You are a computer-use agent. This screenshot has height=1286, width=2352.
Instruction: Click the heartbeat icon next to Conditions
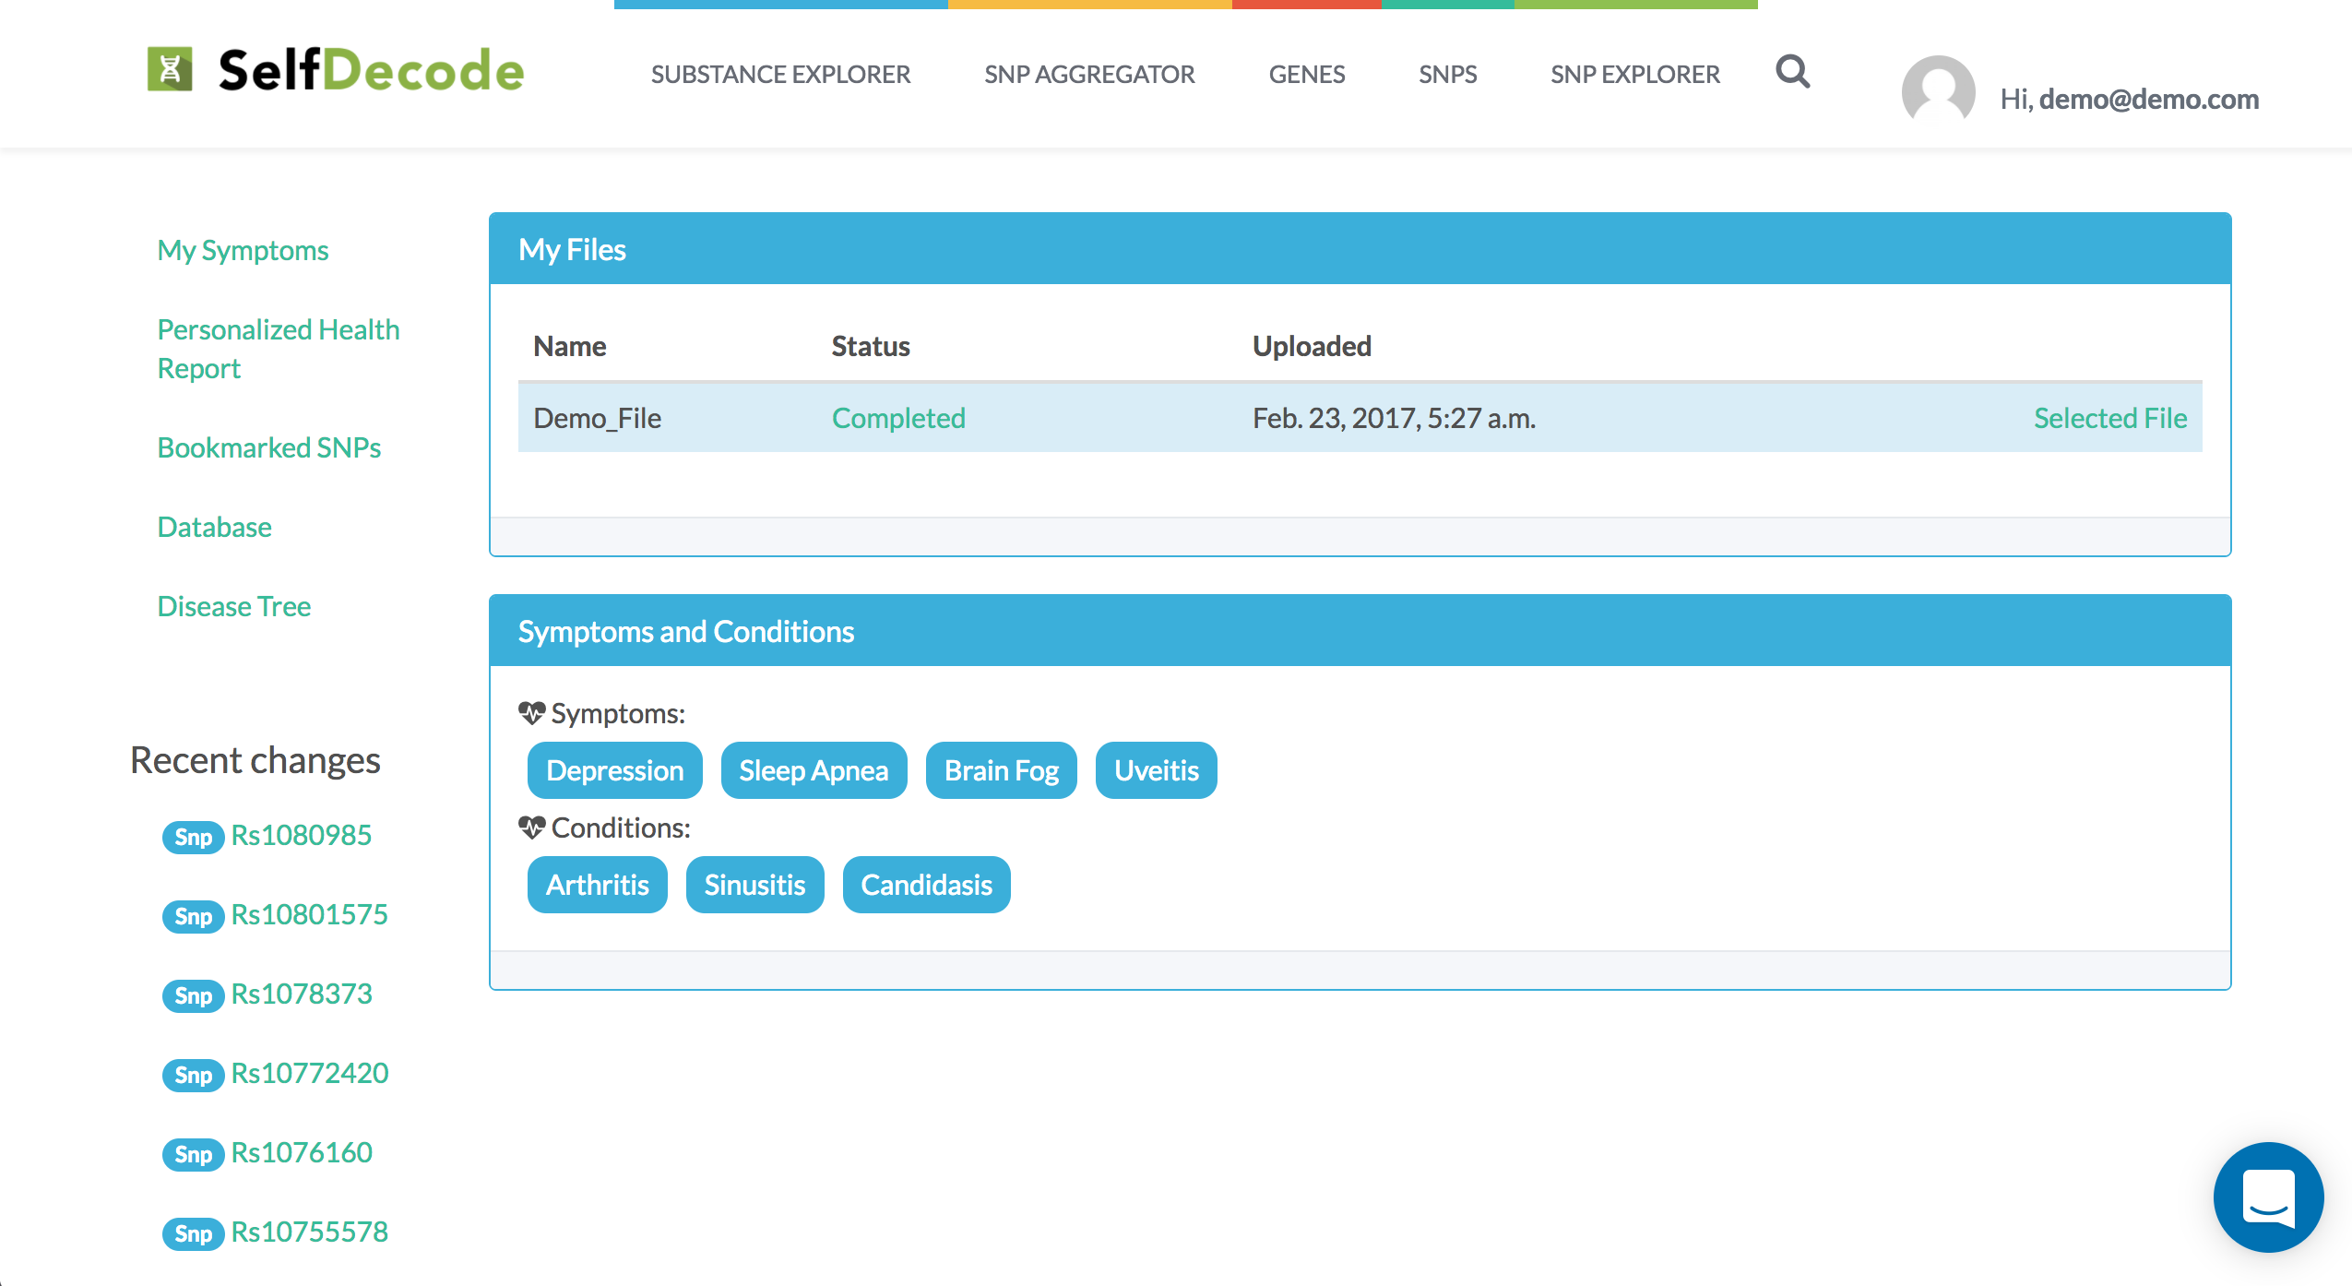(531, 828)
